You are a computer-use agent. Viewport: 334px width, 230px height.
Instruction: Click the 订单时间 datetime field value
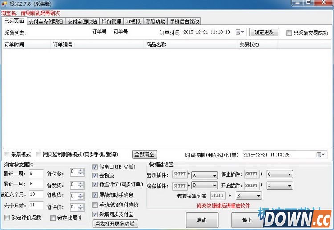[207, 32]
